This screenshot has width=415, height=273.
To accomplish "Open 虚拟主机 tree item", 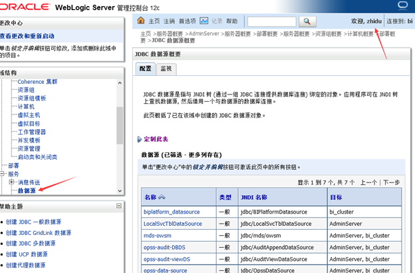I will (29, 115).
